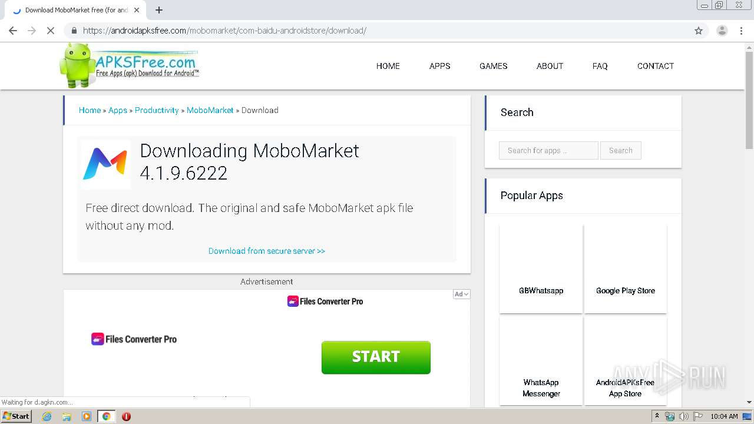Go back to the previous page
Screen dimensions: 754x424
(13, 31)
